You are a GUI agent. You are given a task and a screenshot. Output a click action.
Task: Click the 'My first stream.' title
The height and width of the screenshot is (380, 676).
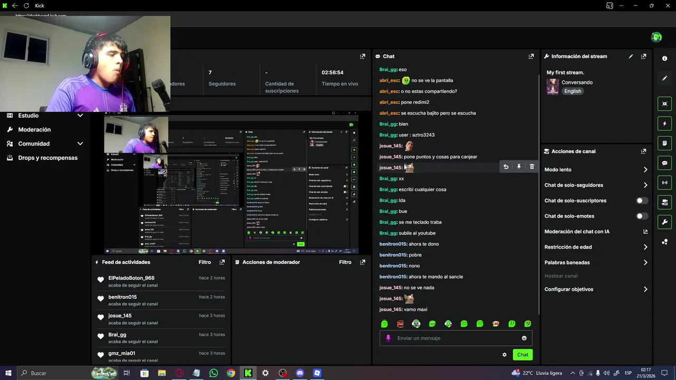click(x=565, y=73)
